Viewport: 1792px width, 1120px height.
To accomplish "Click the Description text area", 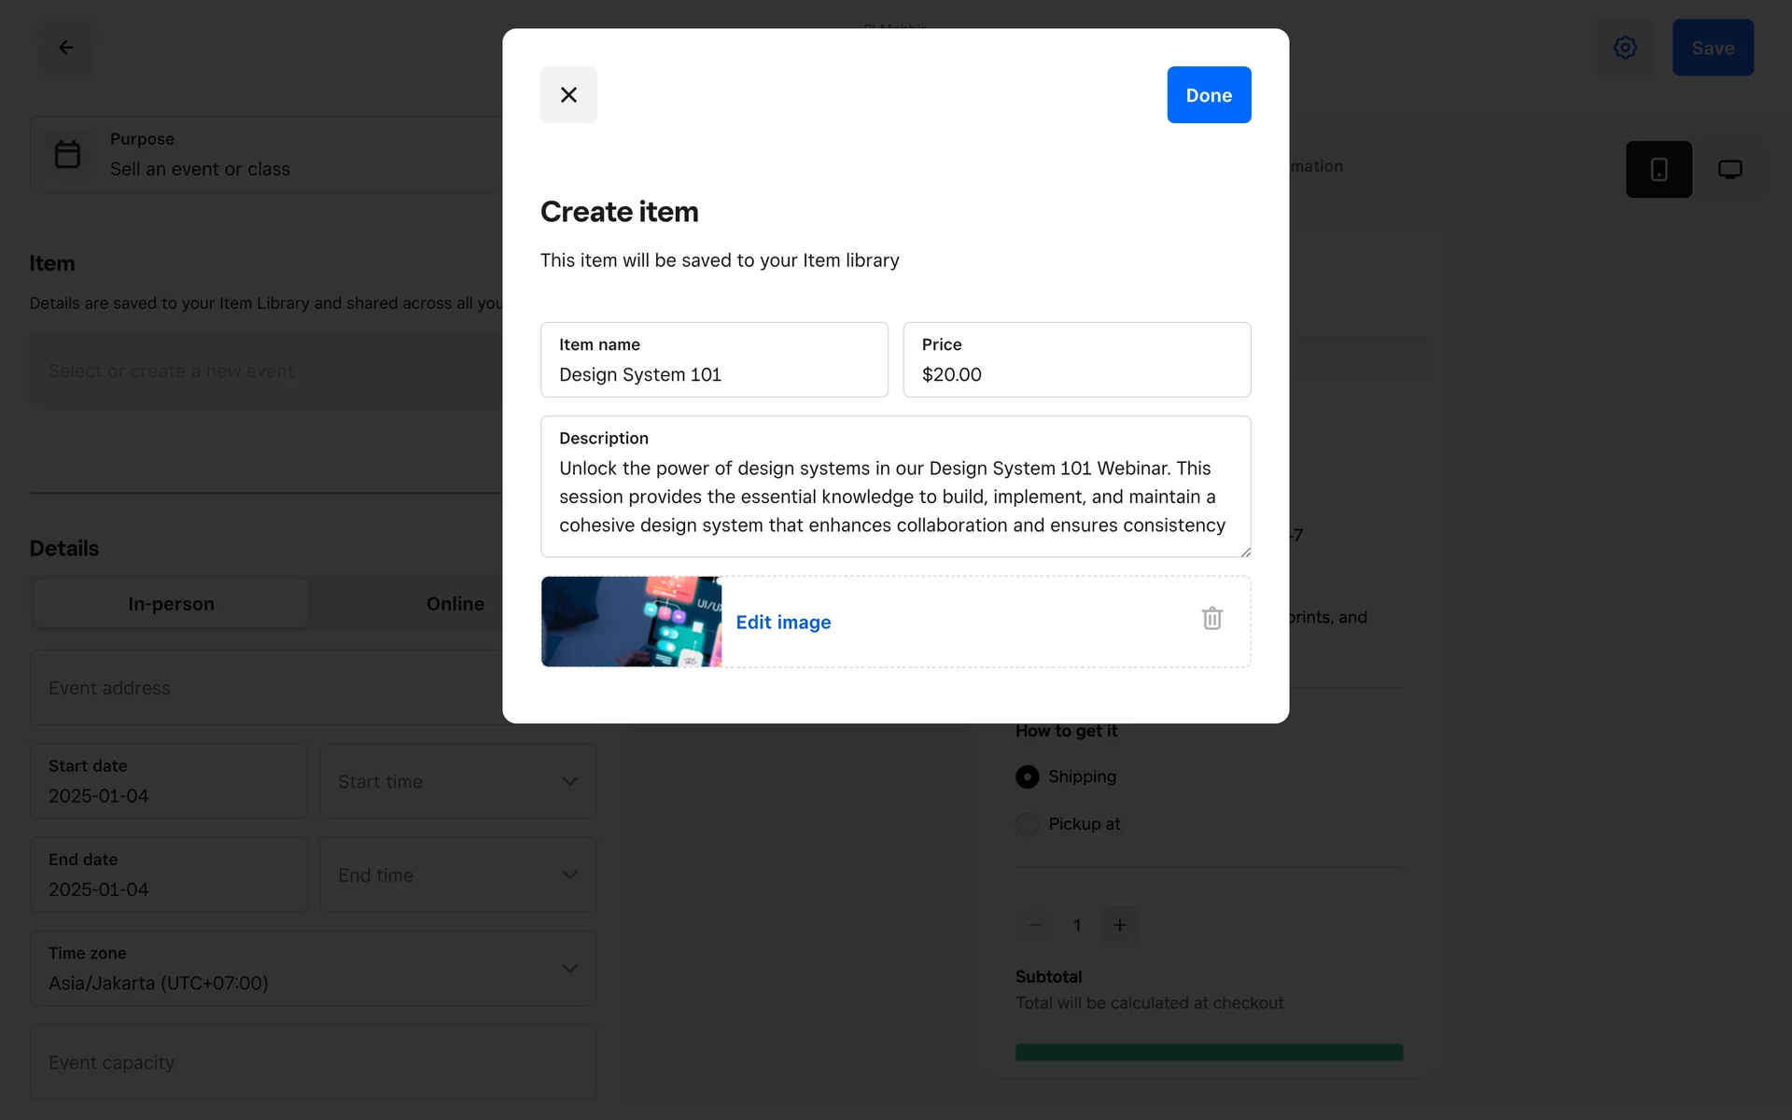I will 894,496.
